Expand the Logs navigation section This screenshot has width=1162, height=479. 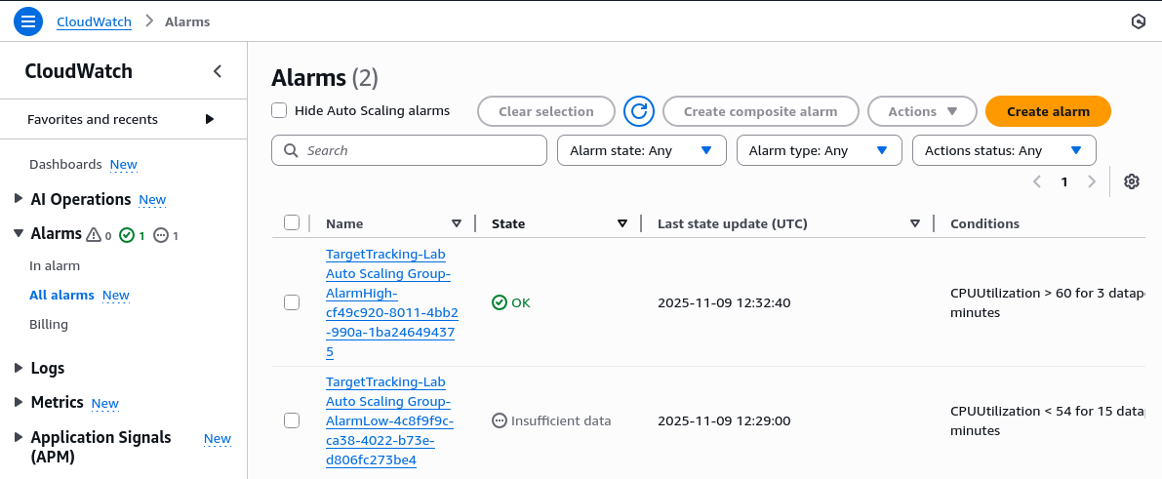[19, 368]
